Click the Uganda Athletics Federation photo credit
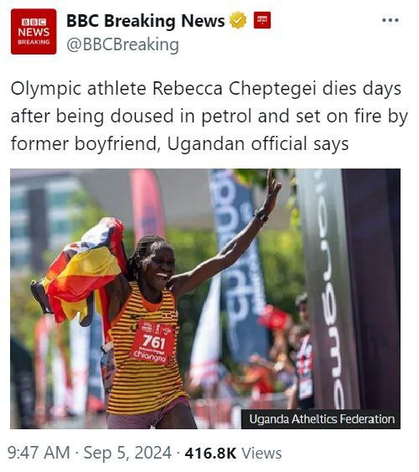The image size is (419, 472). (322, 419)
